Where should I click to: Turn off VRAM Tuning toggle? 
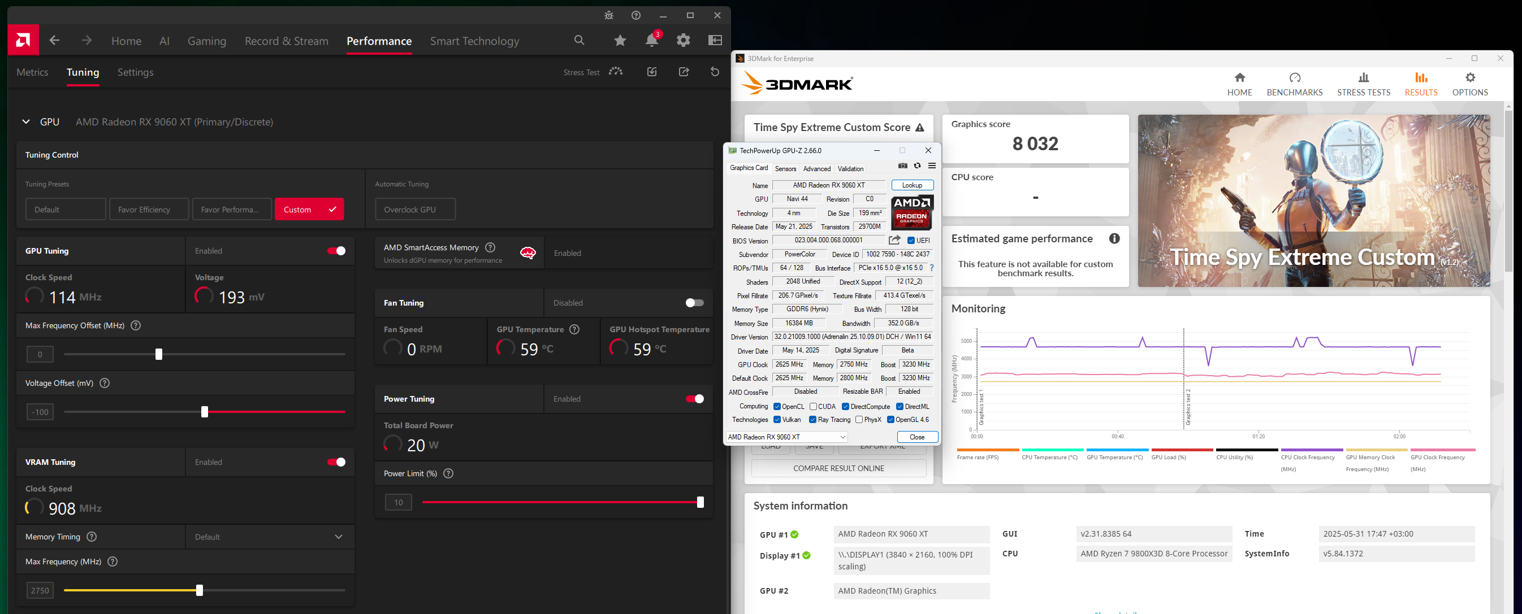coord(337,462)
